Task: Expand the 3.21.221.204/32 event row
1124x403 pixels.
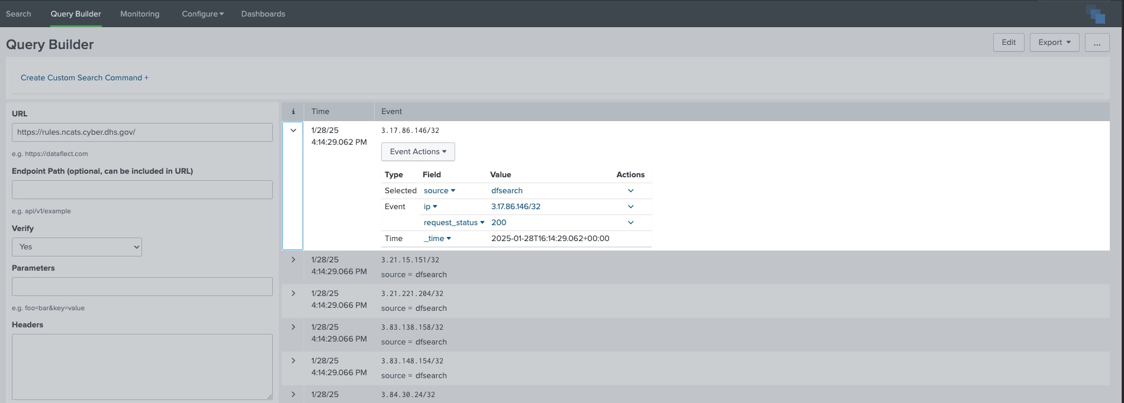Action: tap(293, 294)
